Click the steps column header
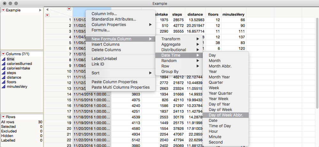 (x=177, y=14)
